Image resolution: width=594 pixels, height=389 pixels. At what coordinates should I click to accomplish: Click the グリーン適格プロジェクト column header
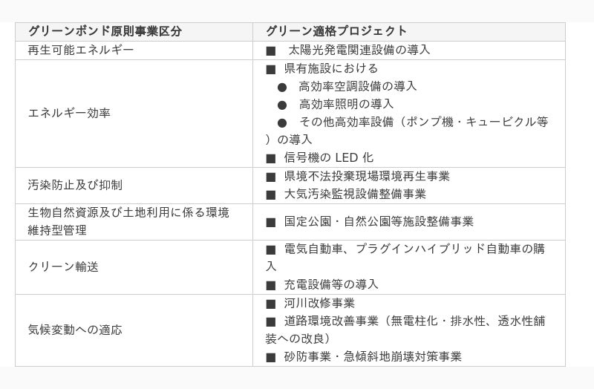(336, 31)
